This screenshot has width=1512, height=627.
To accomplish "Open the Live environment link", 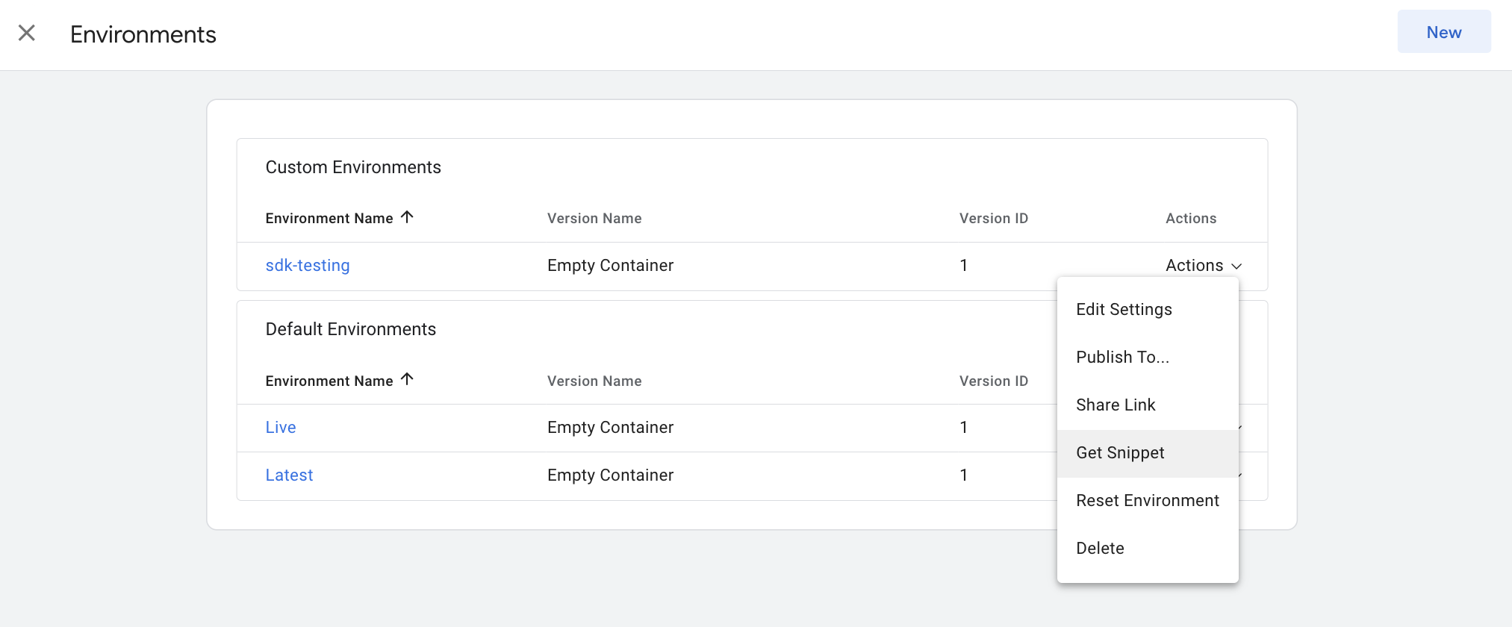I will pyautogui.click(x=281, y=428).
